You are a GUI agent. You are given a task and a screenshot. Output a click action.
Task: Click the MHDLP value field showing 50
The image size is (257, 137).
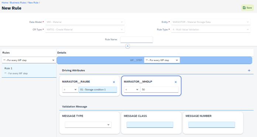[159, 90]
